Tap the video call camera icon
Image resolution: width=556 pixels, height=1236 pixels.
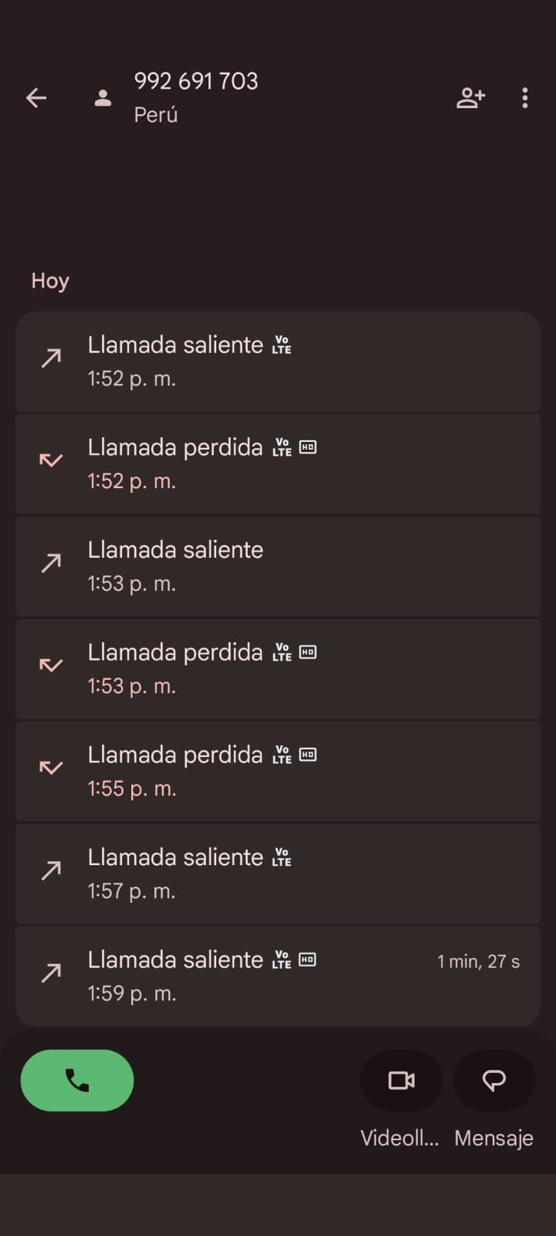401,1080
